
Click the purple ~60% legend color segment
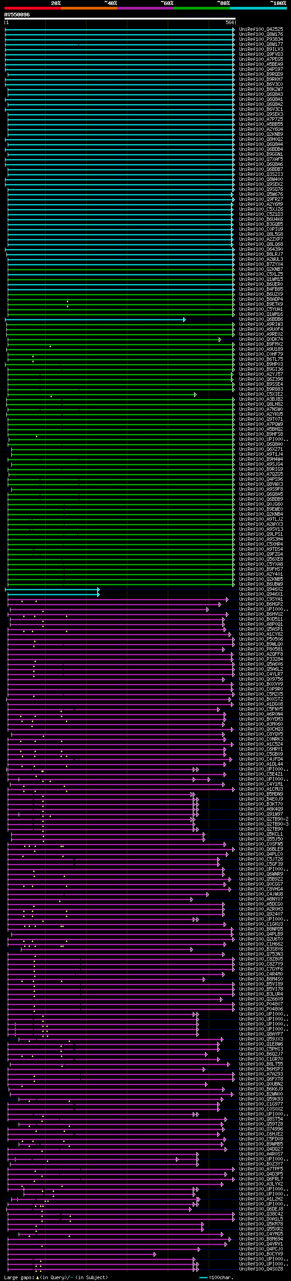click(145, 8)
